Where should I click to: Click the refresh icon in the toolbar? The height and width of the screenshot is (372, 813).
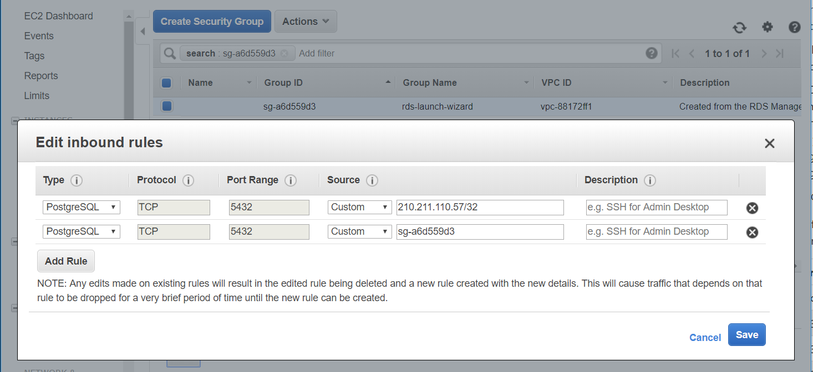[739, 28]
